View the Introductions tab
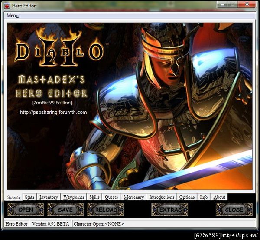The height and width of the screenshot is (240, 260). coord(162,197)
